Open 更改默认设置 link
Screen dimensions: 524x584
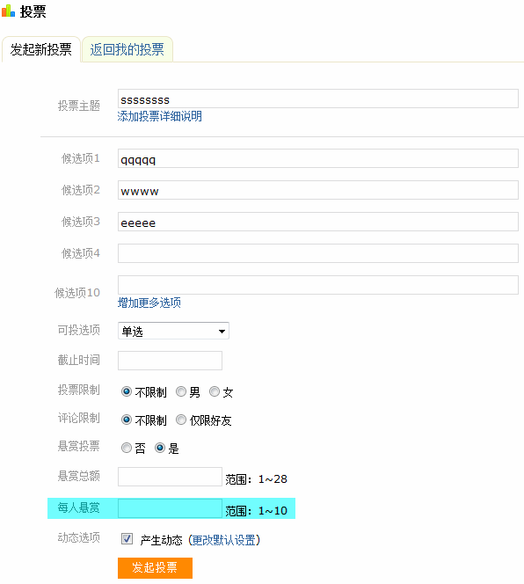pyautogui.click(x=224, y=540)
